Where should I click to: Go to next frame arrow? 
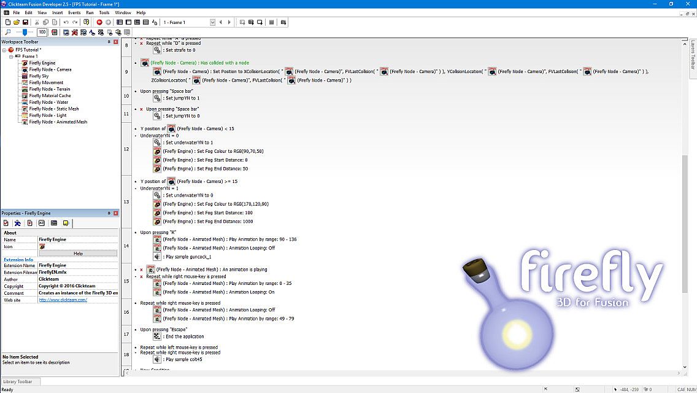pos(229,22)
